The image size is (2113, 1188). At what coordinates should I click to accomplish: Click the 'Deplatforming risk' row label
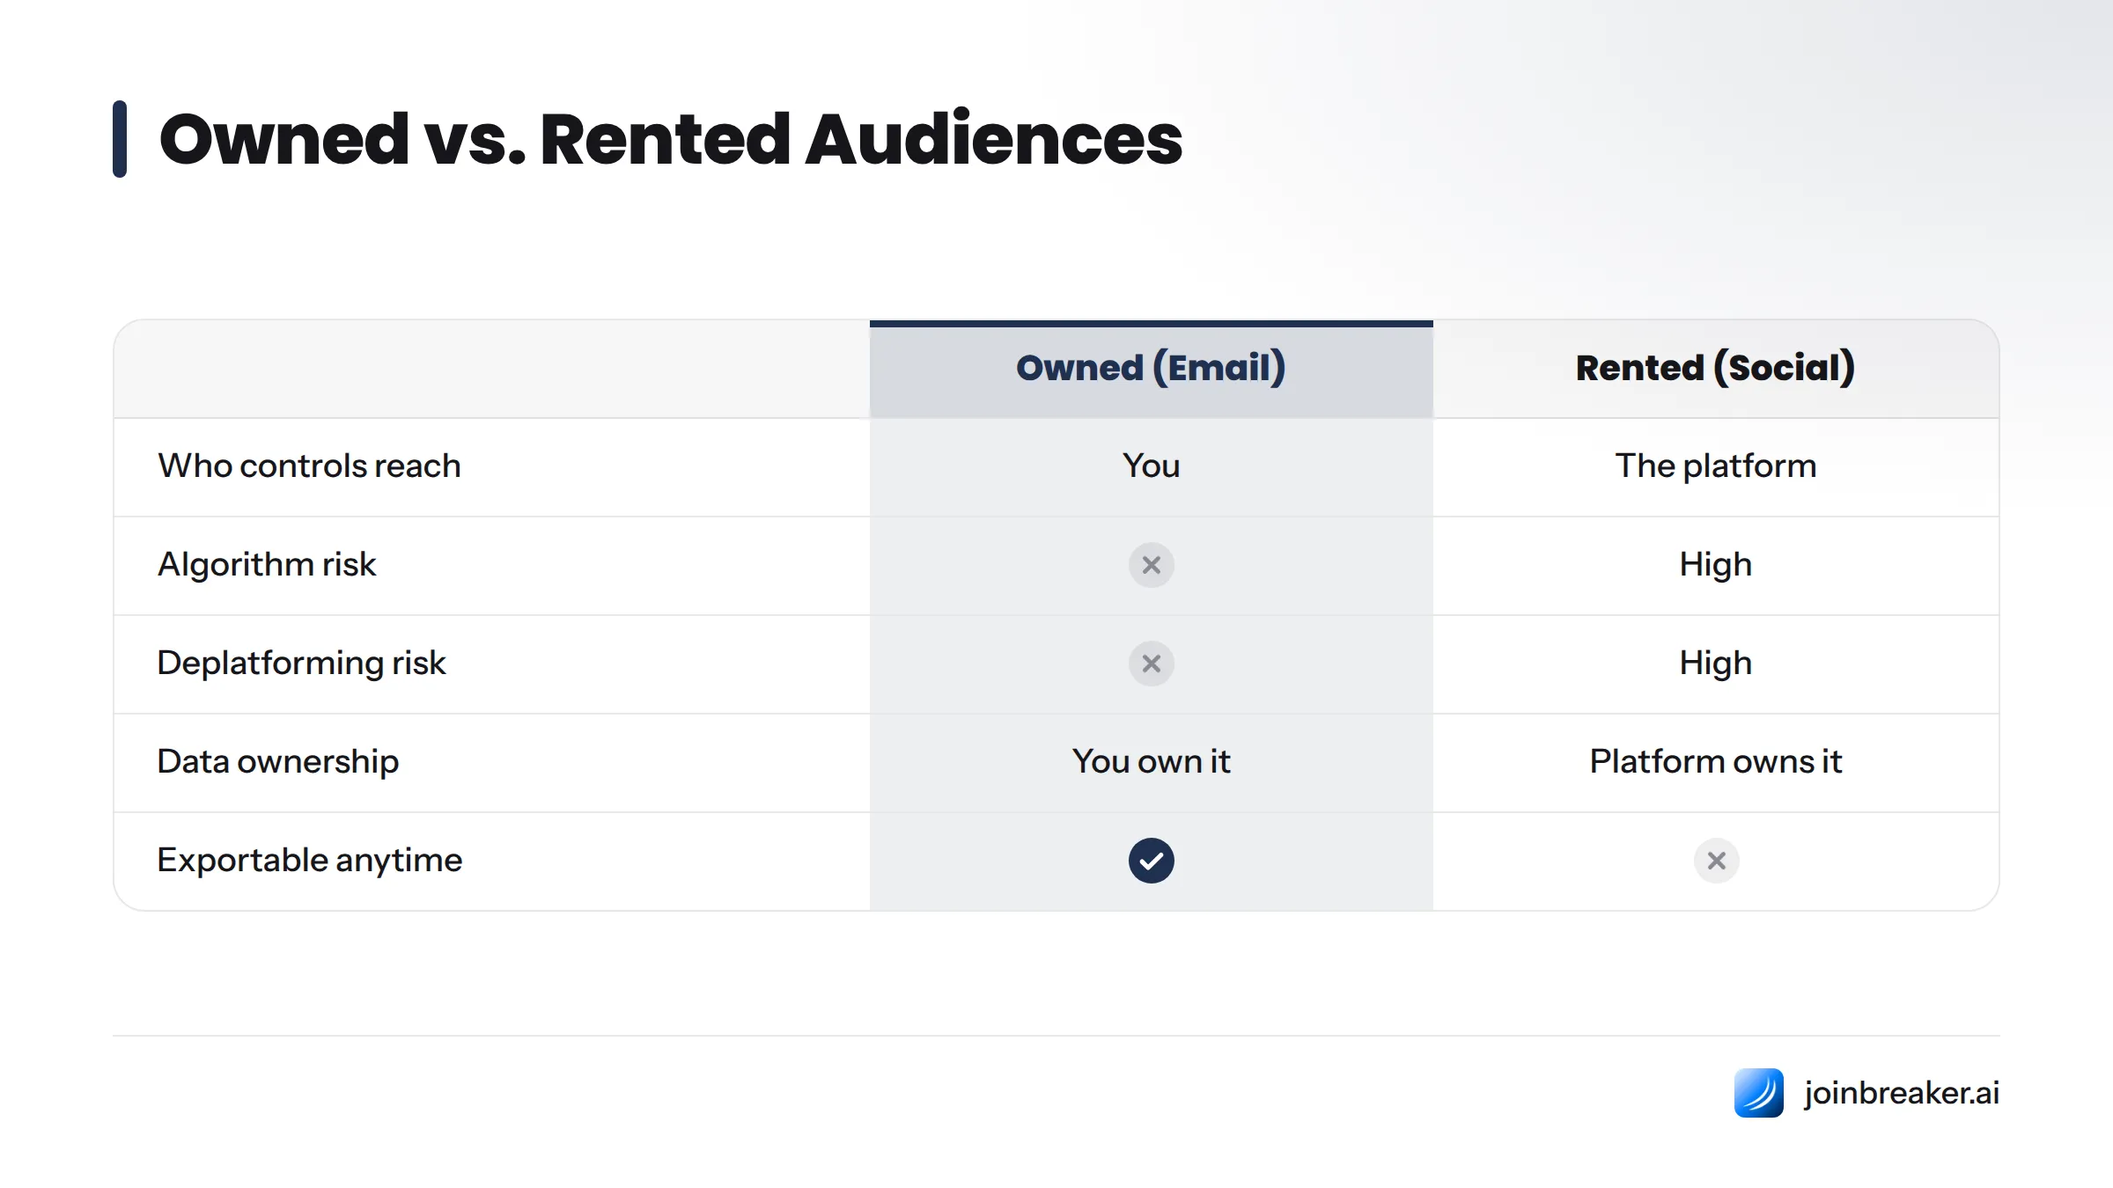(x=301, y=663)
